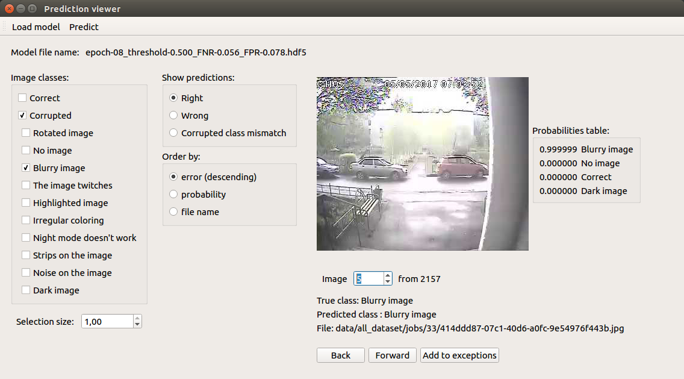Increase Selection size with up arrow
This screenshot has height=379, width=684.
tap(137, 318)
